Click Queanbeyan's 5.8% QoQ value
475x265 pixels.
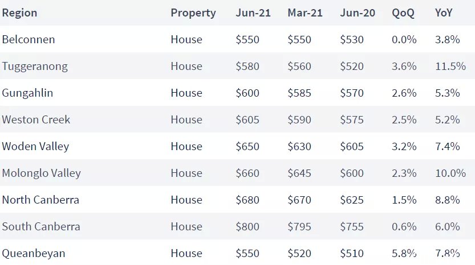click(404, 253)
